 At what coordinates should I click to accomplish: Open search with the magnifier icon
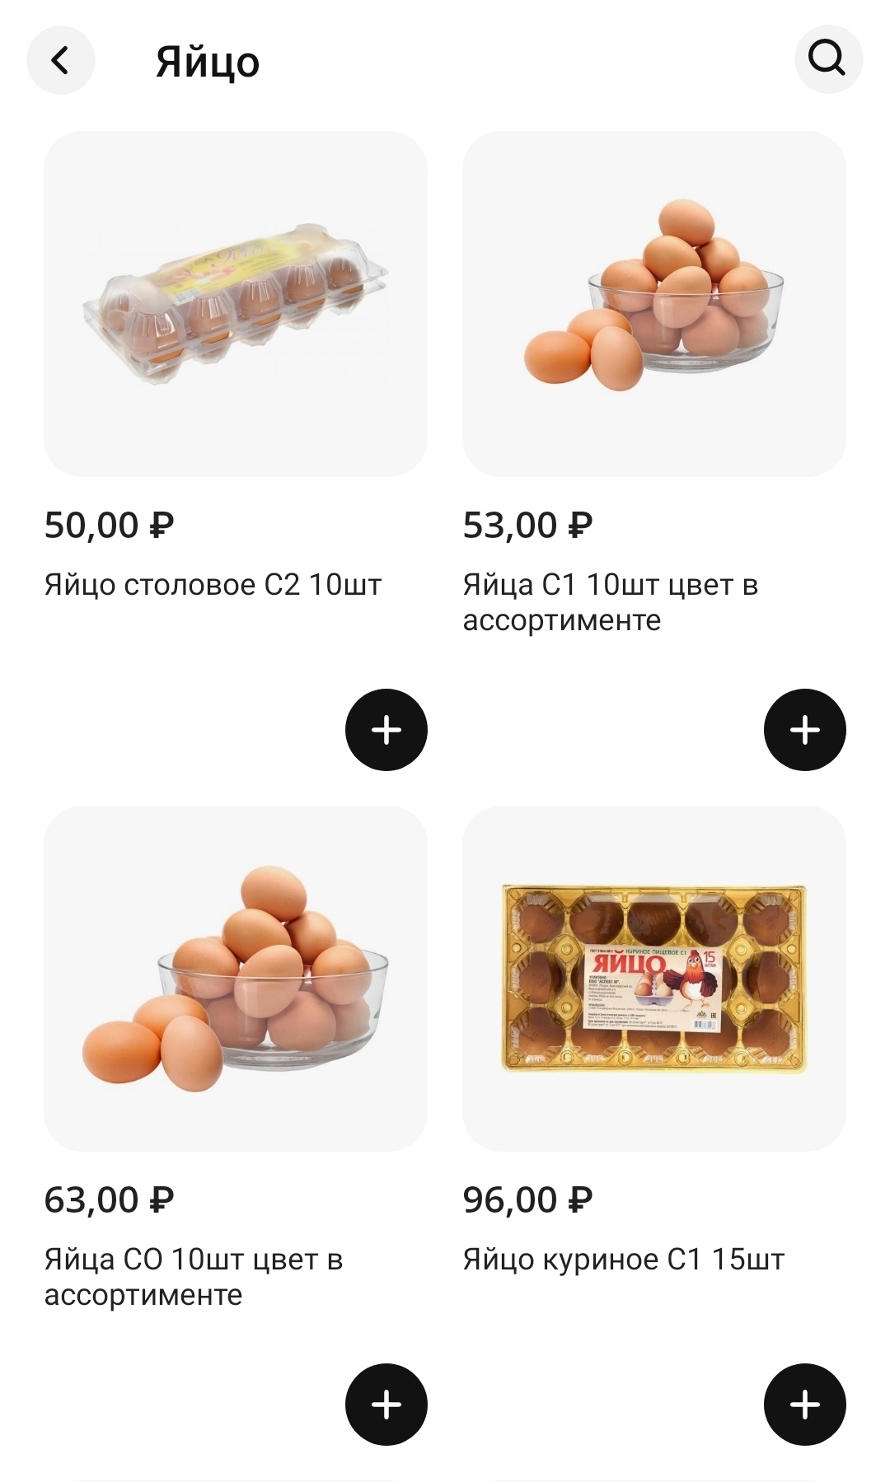click(x=827, y=58)
